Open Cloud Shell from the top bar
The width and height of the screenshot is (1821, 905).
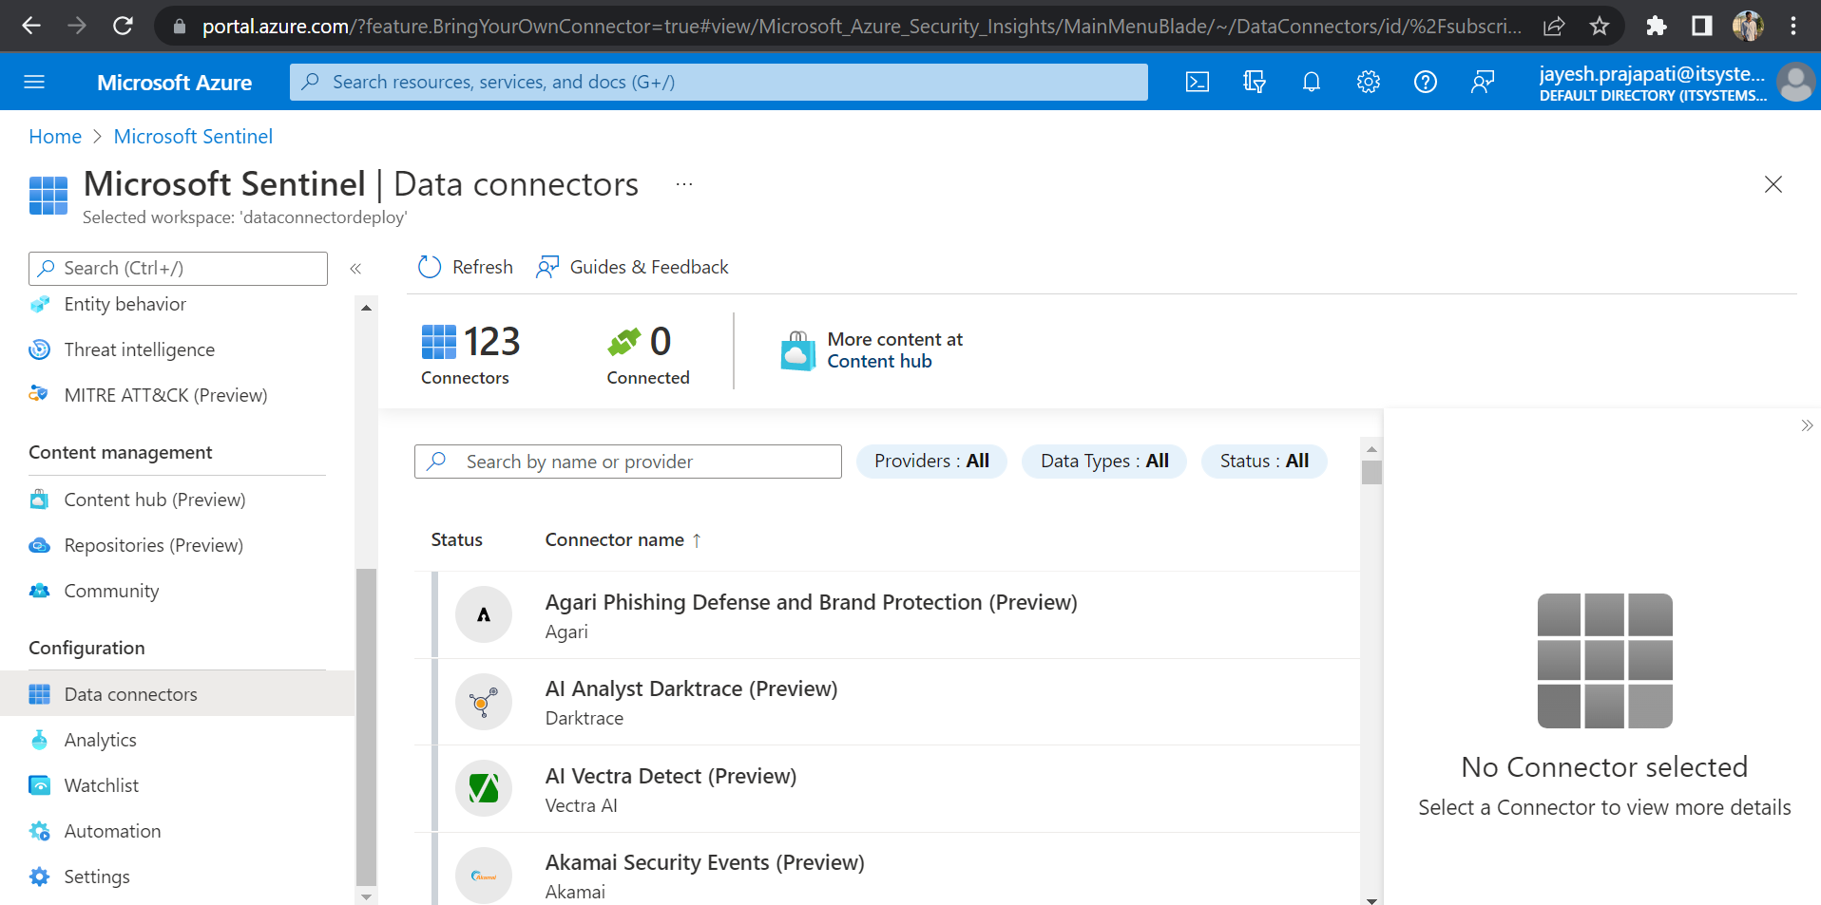tap(1198, 82)
